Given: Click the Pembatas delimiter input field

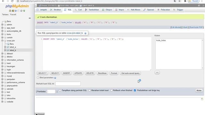Looking at the screenshot, I should tap(51, 91).
